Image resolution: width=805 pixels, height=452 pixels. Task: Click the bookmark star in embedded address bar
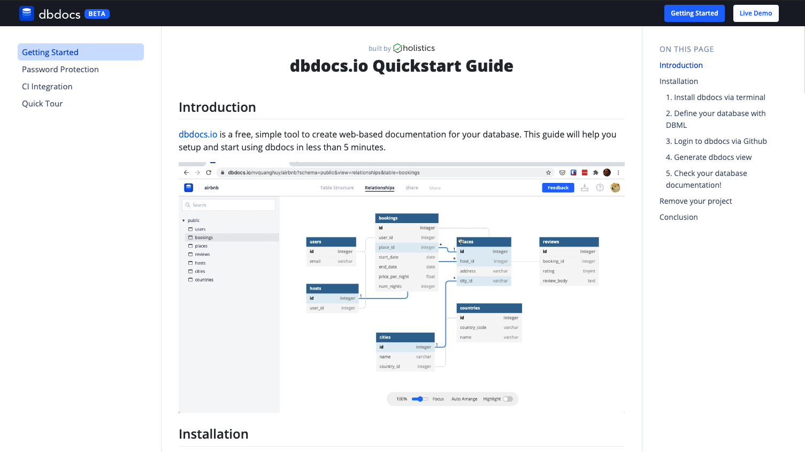pyautogui.click(x=548, y=173)
